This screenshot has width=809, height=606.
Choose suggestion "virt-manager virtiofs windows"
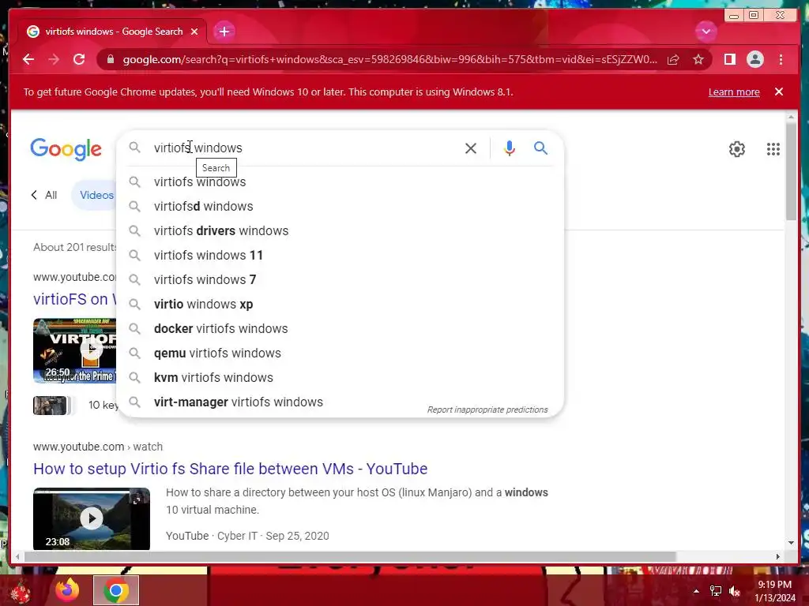point(340,402)
